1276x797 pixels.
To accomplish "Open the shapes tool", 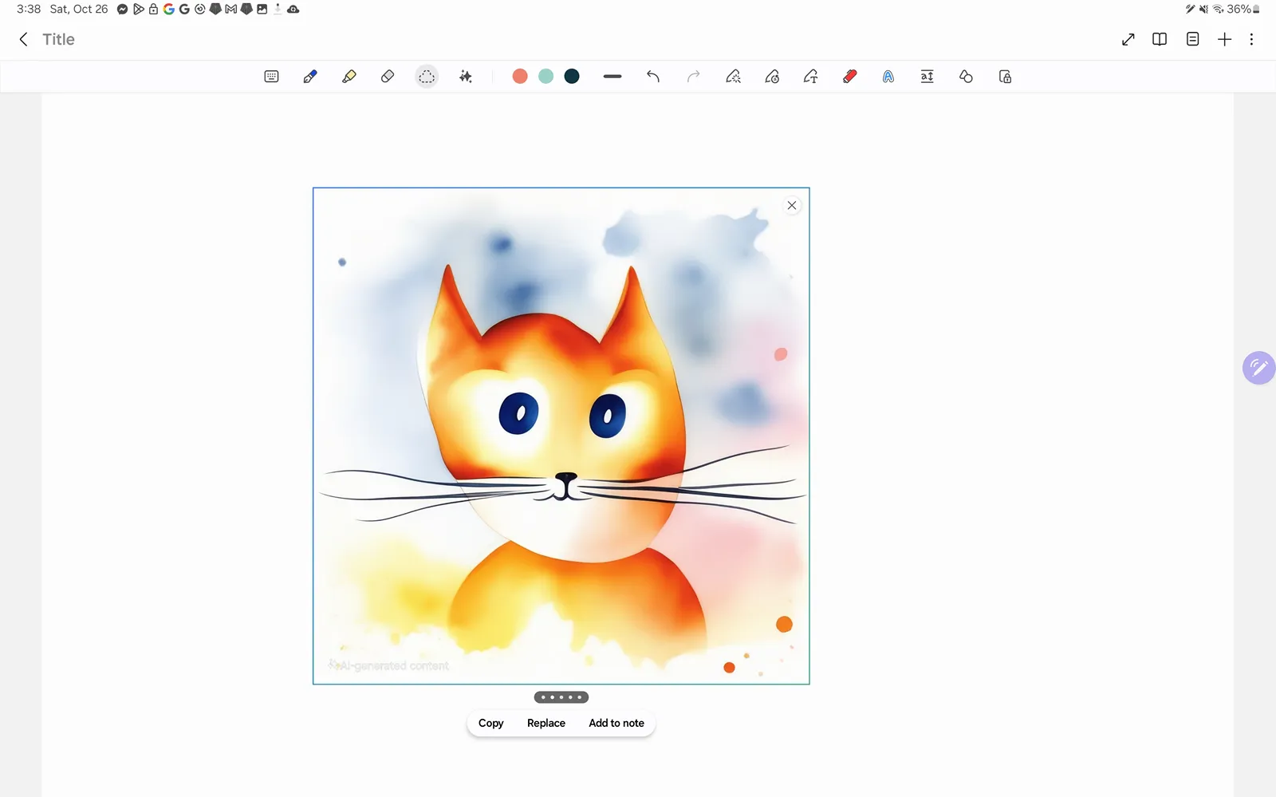I will [966, 77].
